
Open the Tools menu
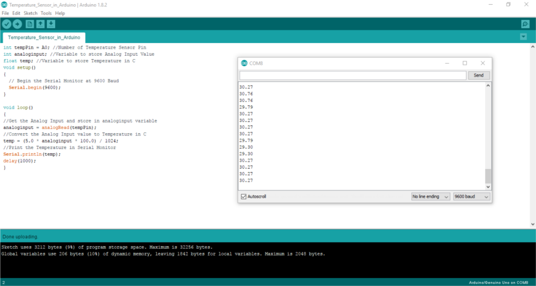click(x=46, y=13)
